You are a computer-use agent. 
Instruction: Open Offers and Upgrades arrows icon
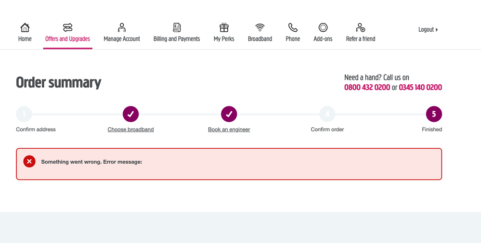(x=67, y=27)
